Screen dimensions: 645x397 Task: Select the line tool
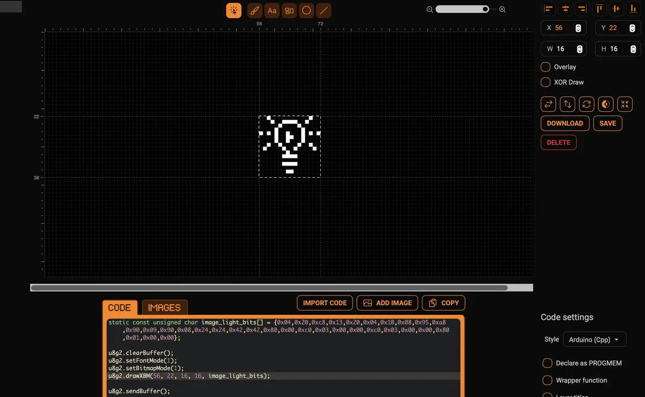point(324,10)
